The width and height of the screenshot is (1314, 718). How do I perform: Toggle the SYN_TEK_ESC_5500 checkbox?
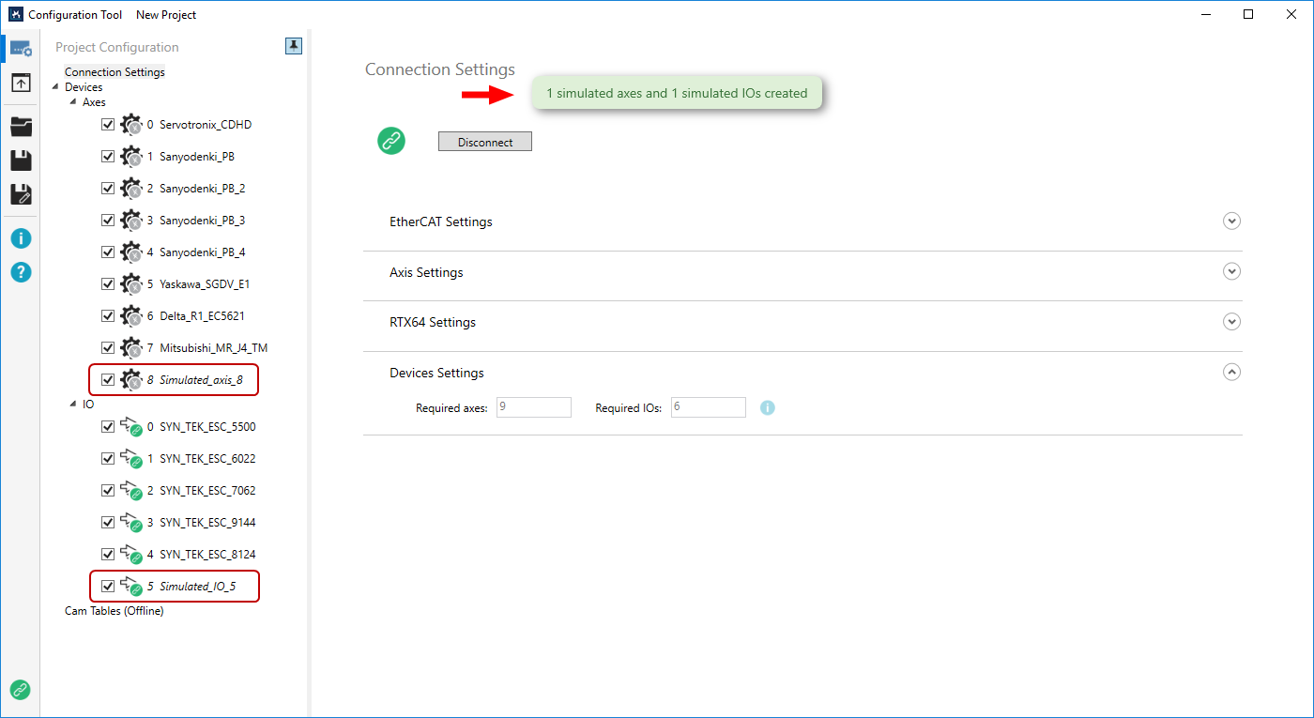[107, 426]
